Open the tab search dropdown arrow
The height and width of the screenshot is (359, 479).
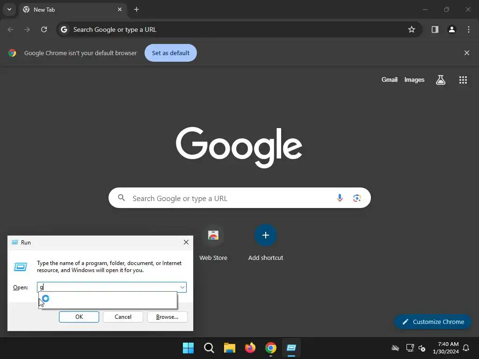(x=9, y=9)
